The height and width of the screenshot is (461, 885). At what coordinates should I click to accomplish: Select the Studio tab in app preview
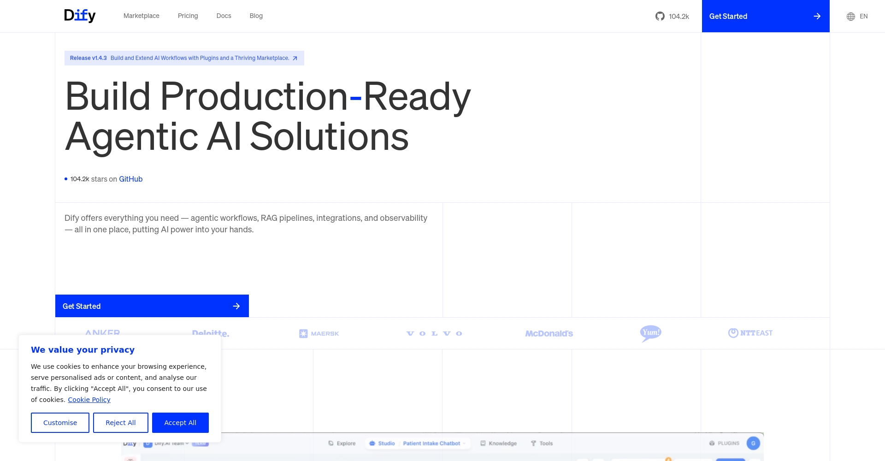(x=382, y=443)
